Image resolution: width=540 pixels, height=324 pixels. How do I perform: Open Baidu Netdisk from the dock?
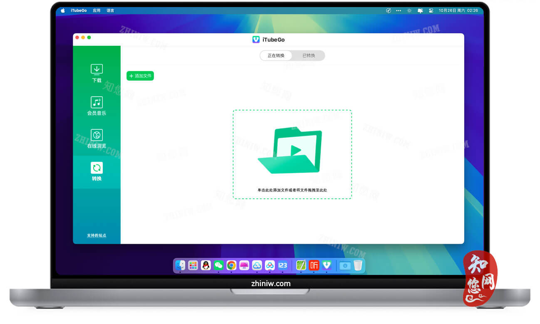click(270, 265)
